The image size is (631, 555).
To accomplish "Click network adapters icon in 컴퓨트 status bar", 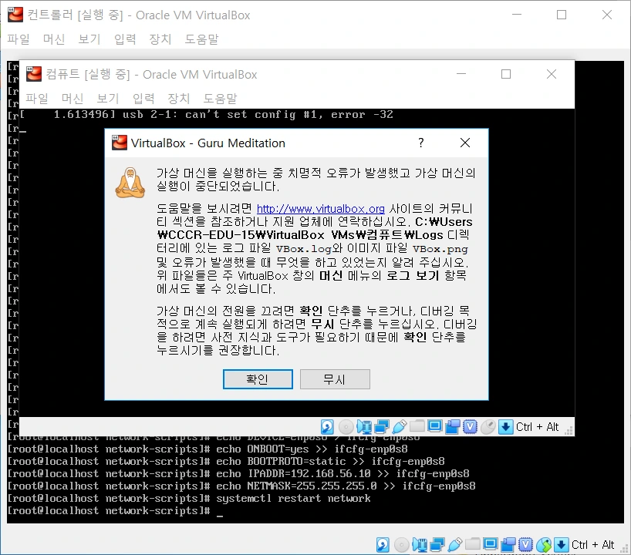I will click(382, 427).
